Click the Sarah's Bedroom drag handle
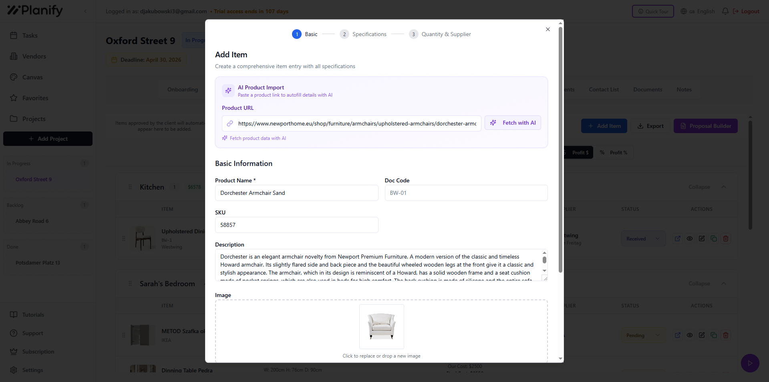This screenshot has height=382, width=769. pos(130,283)
